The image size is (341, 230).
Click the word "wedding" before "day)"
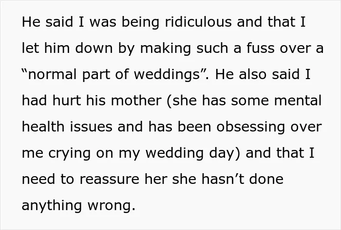pos(174,154)
